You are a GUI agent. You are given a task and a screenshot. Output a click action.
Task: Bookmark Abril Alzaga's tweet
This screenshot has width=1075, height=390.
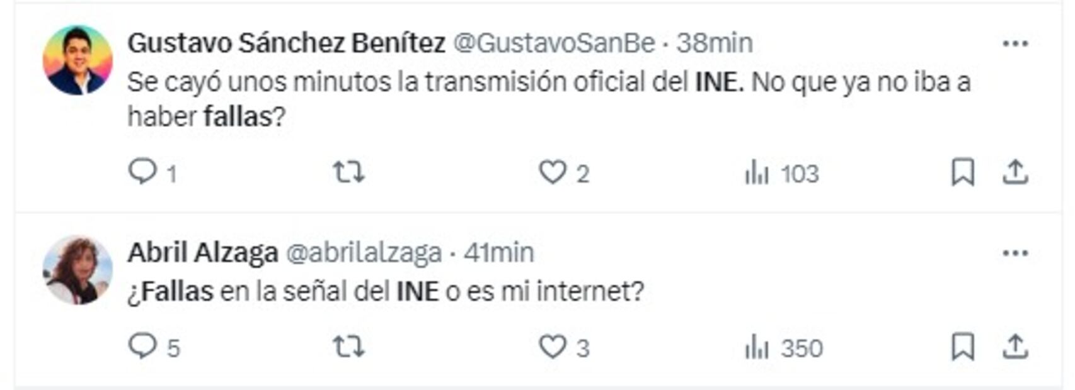click(x=962, y=347)
